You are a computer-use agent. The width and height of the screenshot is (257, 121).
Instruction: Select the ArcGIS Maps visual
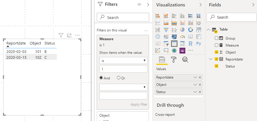[174, 51]
